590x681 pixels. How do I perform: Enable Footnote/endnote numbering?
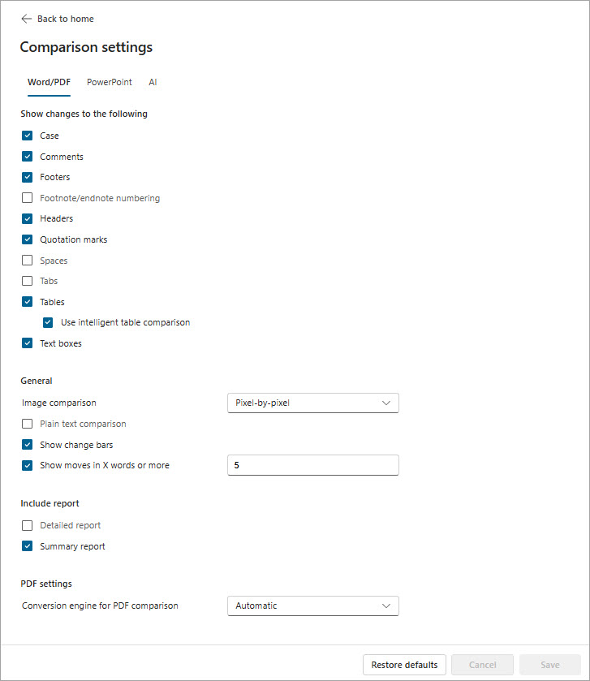coord(27,197)
